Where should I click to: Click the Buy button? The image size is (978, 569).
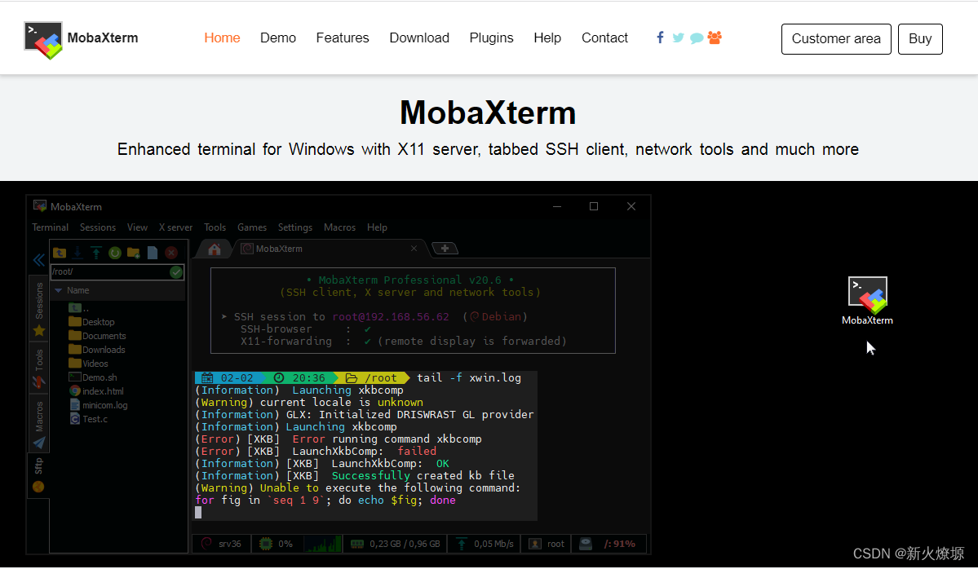(x=920, y=38)
